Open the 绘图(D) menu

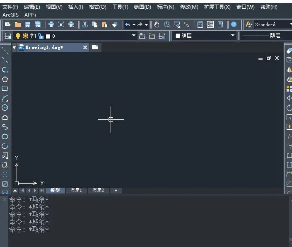point(142,7)
